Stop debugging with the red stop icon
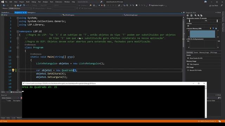This screenshot has width=225, height=126. click(102, 6)
